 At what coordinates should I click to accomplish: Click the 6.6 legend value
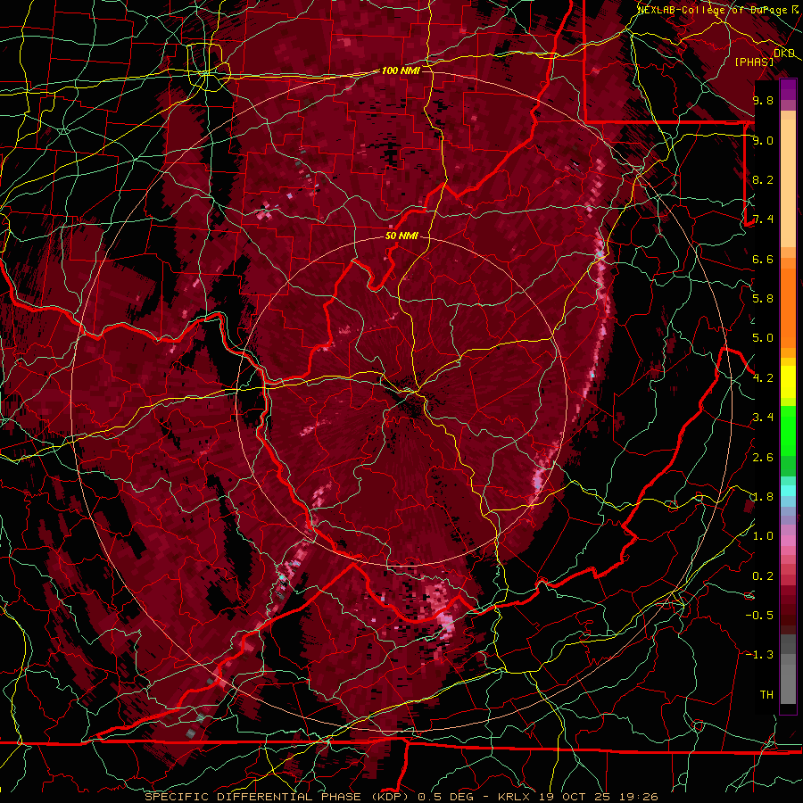coord(763,259)
